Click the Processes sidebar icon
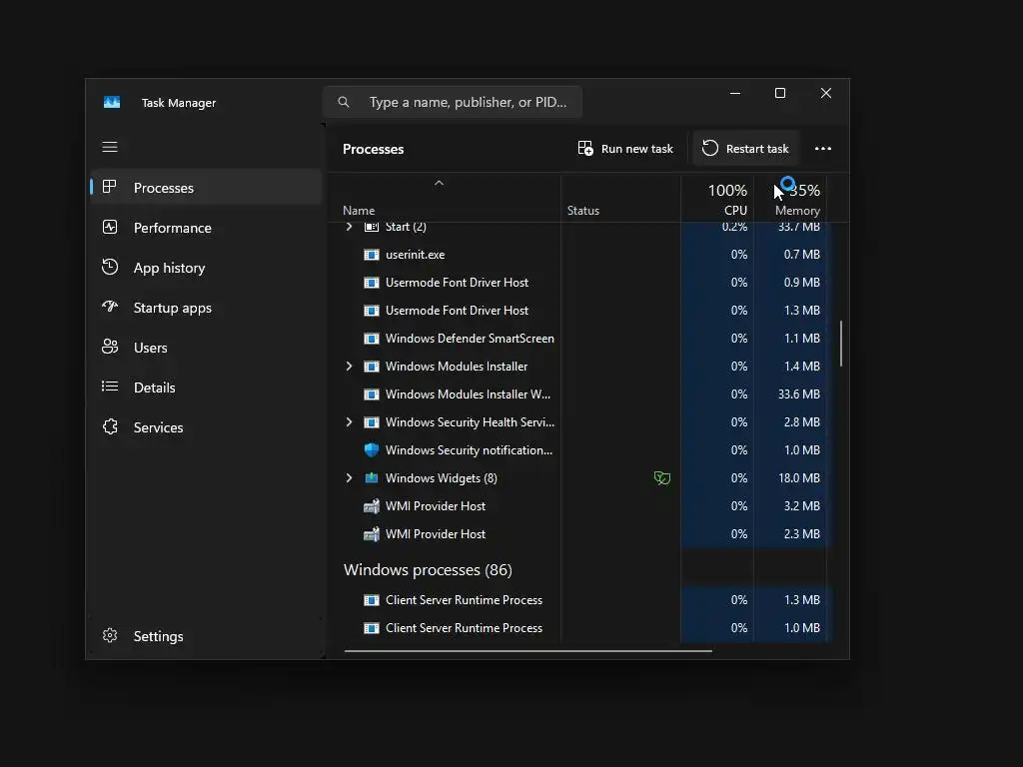 pyautogui.click(x=110, y=187)
